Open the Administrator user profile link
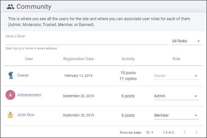This screenshot has width=207, height=138. coord(29,95)
